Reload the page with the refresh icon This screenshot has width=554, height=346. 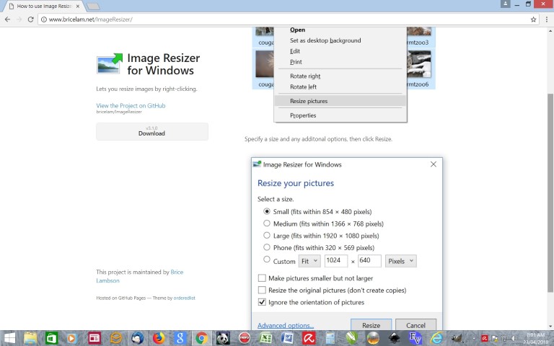point(31,19)
